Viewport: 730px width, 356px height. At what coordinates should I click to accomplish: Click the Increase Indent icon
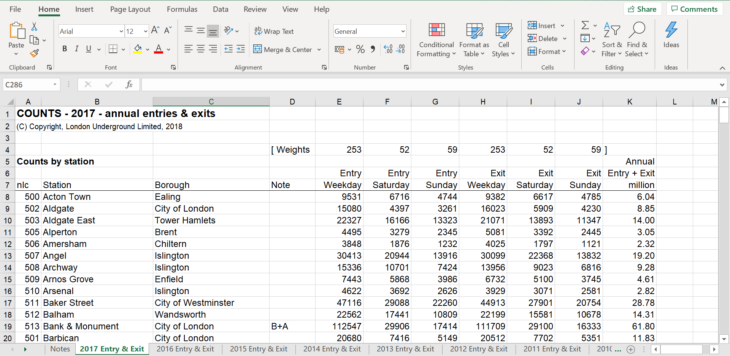coord(241,49)
